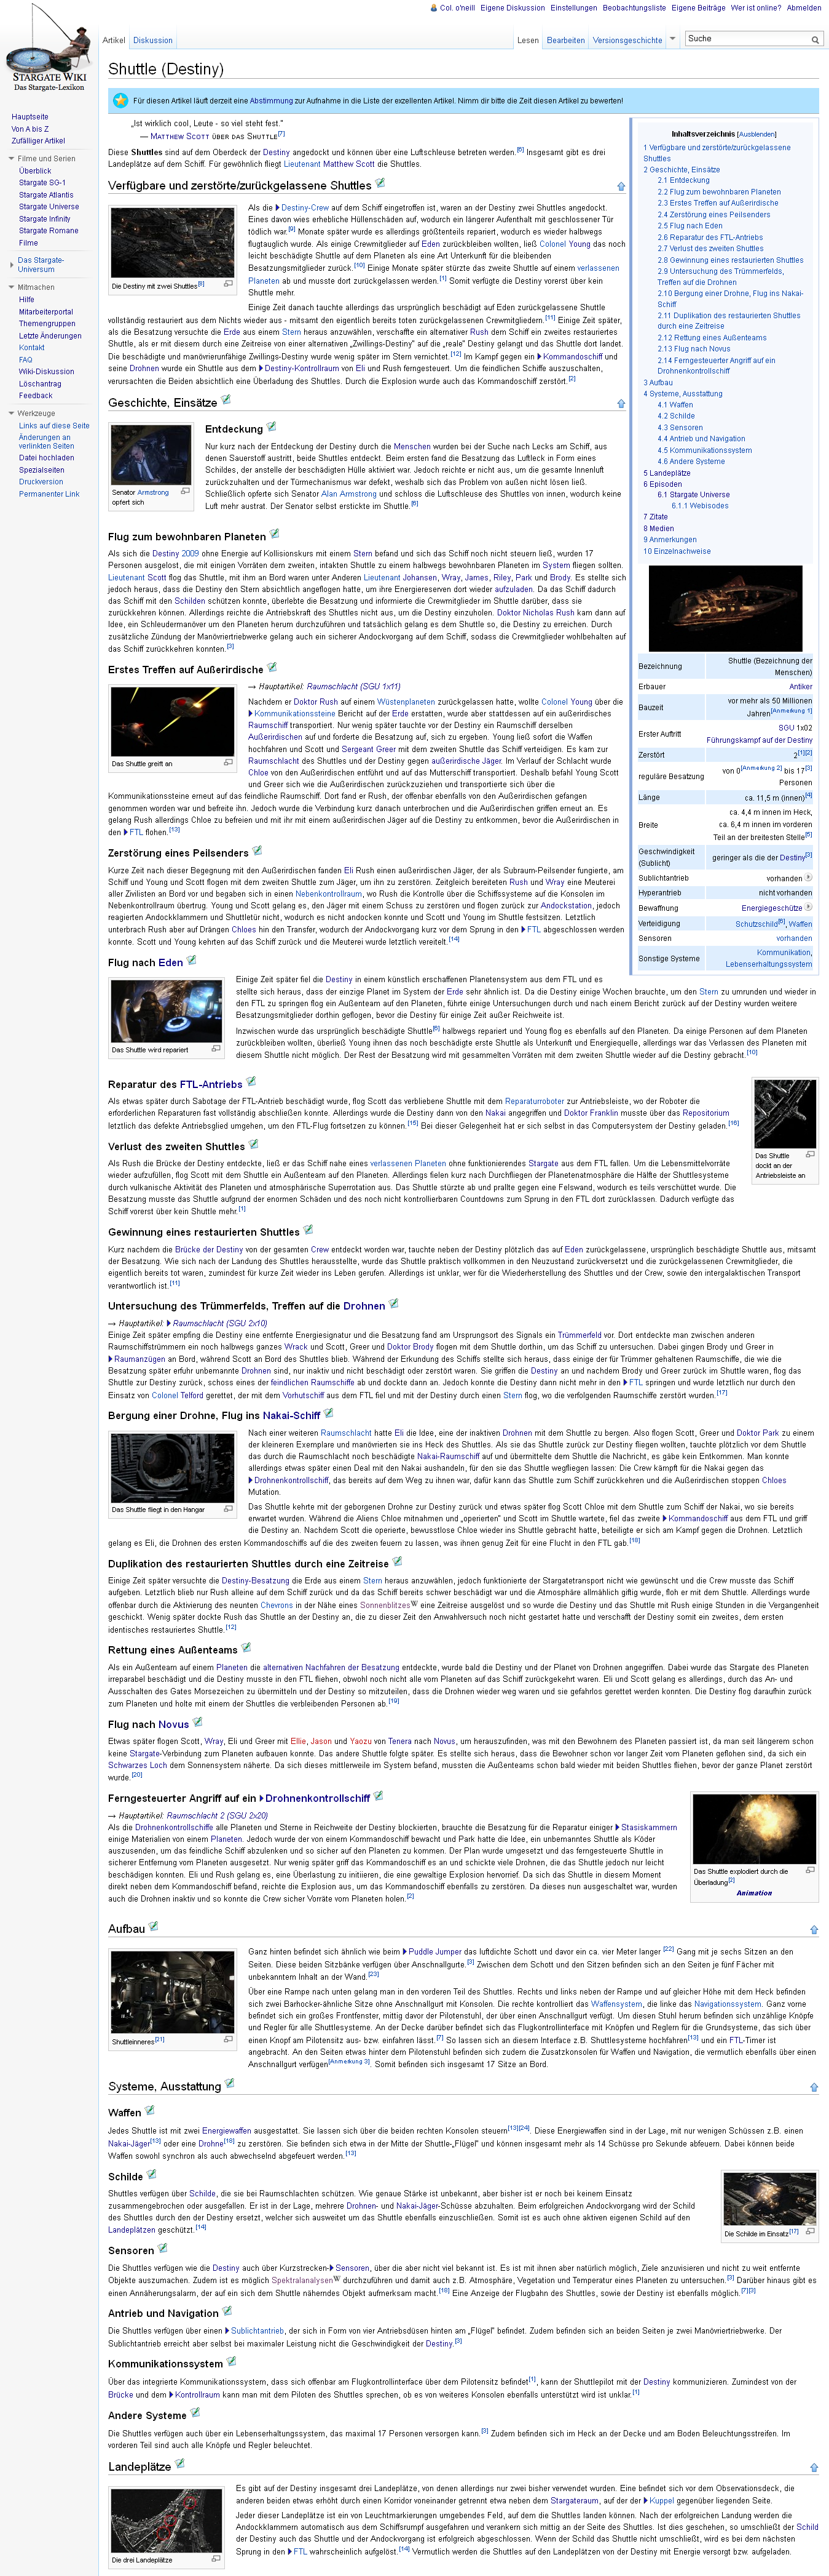
Task: Open the shuttle image in the infobox
Action: 725,608
